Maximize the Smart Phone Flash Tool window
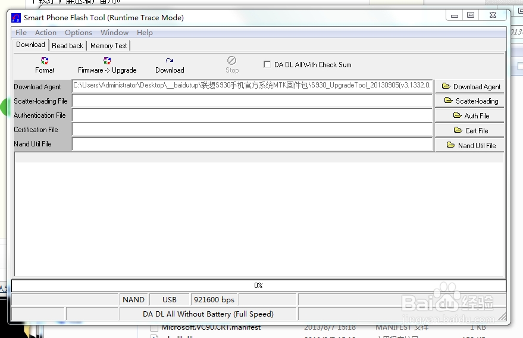This screenshot has width=523, height=338. (470, 15)
